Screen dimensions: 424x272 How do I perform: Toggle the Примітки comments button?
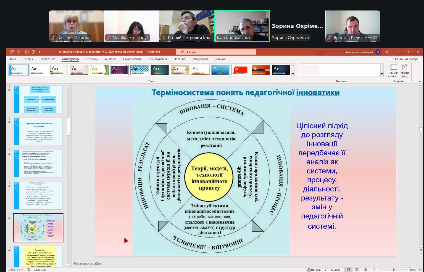coord(332,270)
